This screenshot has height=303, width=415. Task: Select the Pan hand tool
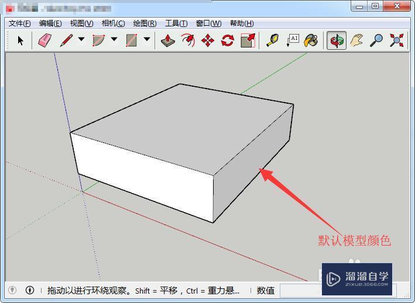coord(356,40)
